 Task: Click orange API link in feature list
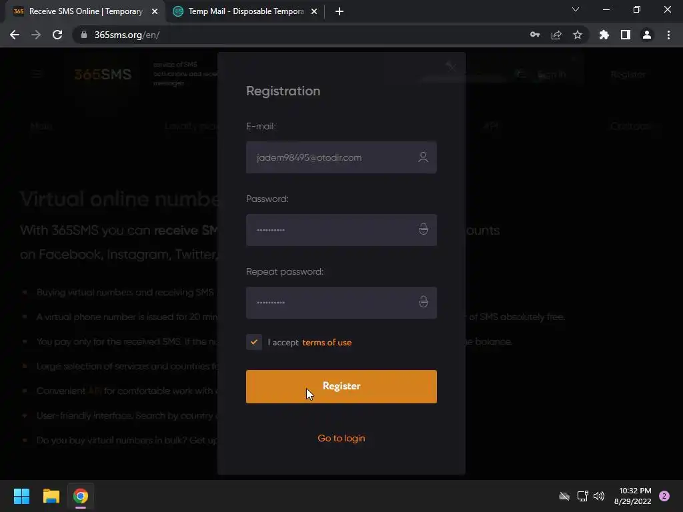(x=95, y=391)
